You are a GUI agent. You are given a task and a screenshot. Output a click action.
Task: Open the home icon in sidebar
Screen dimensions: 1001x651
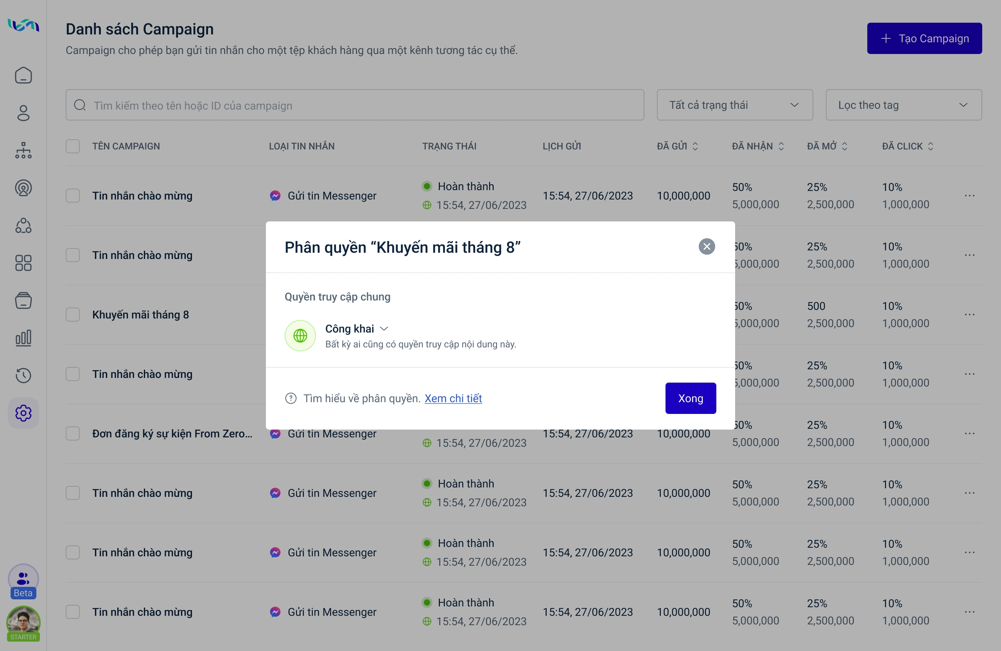click(x=23, y=76)
